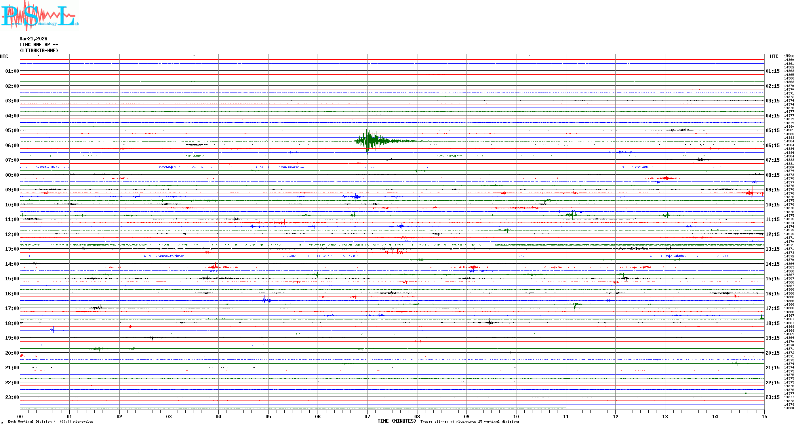Click the LTHK HNE HP station text

click(38, 45)
